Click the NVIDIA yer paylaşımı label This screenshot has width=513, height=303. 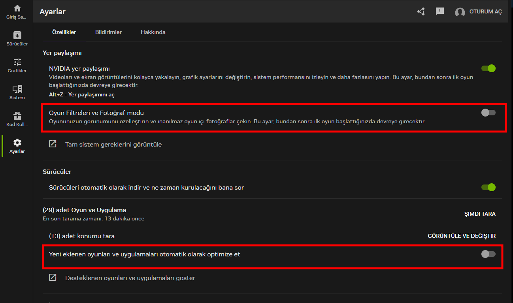click(x=79, y=69)
